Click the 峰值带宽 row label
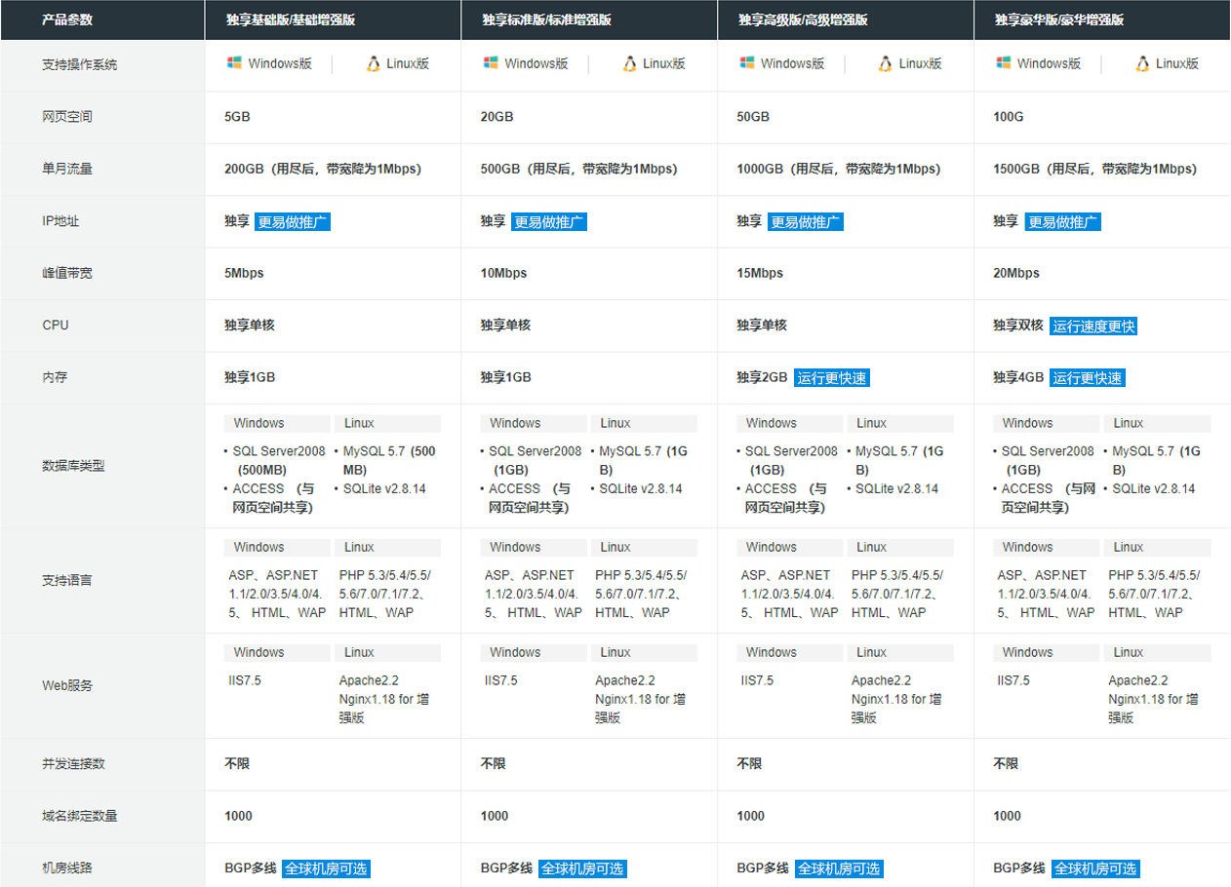 tap(67, 273)
